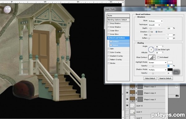Select the Up direction radio button
Screen dimensions: 186x119
click(149, 32)
